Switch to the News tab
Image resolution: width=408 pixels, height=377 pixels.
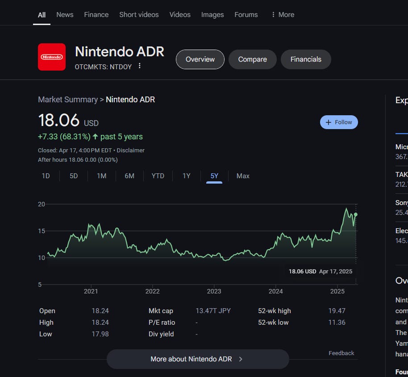click(65, 15)
